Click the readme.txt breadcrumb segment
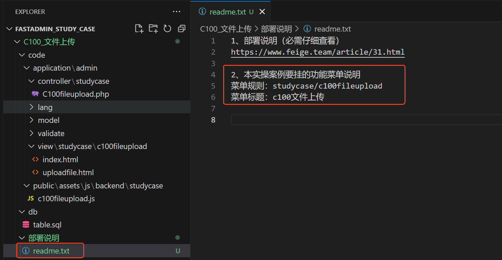Screen dimensions: 502x260 point(333,29)
